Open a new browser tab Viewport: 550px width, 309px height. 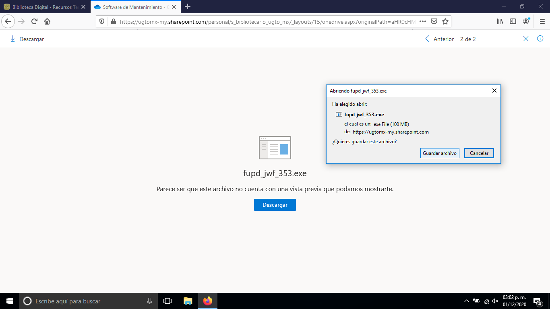tap(188, 7)
